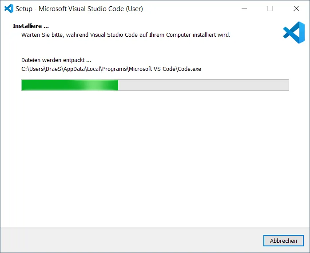Click the VS Code icon in title bar
The width and height of the screenshot is (310, 253).
click(8, 8)
